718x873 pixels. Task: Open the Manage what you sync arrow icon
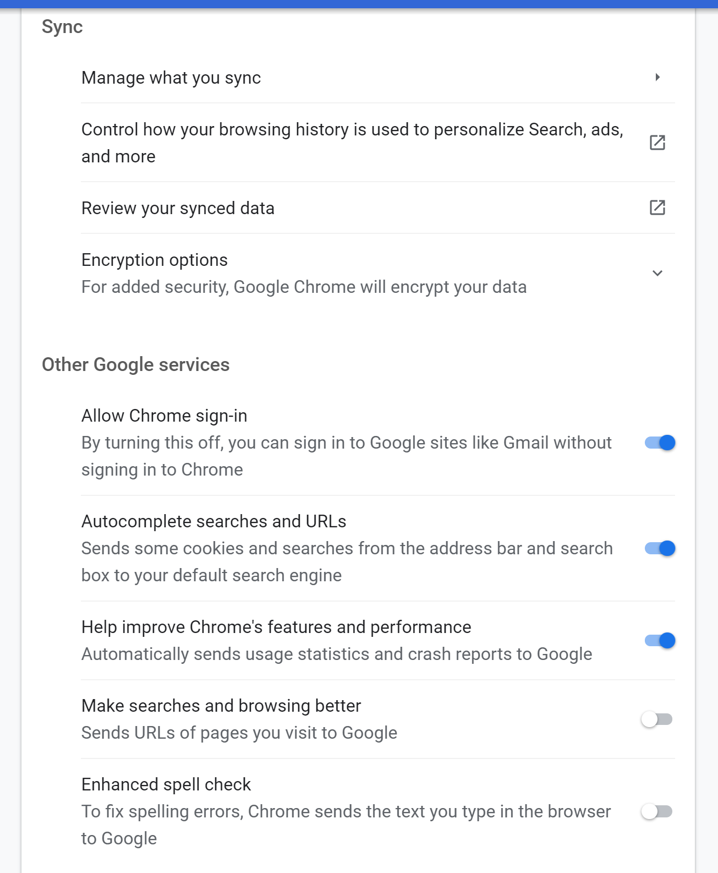click(x=657, y=78)
